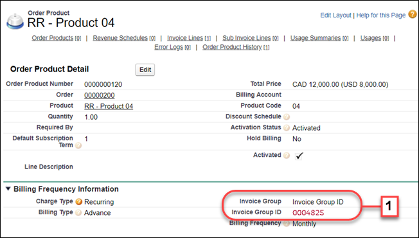Open the RR - Product 04 product link
The width and height of the screenshot is (419, 238).
point(109,106)
